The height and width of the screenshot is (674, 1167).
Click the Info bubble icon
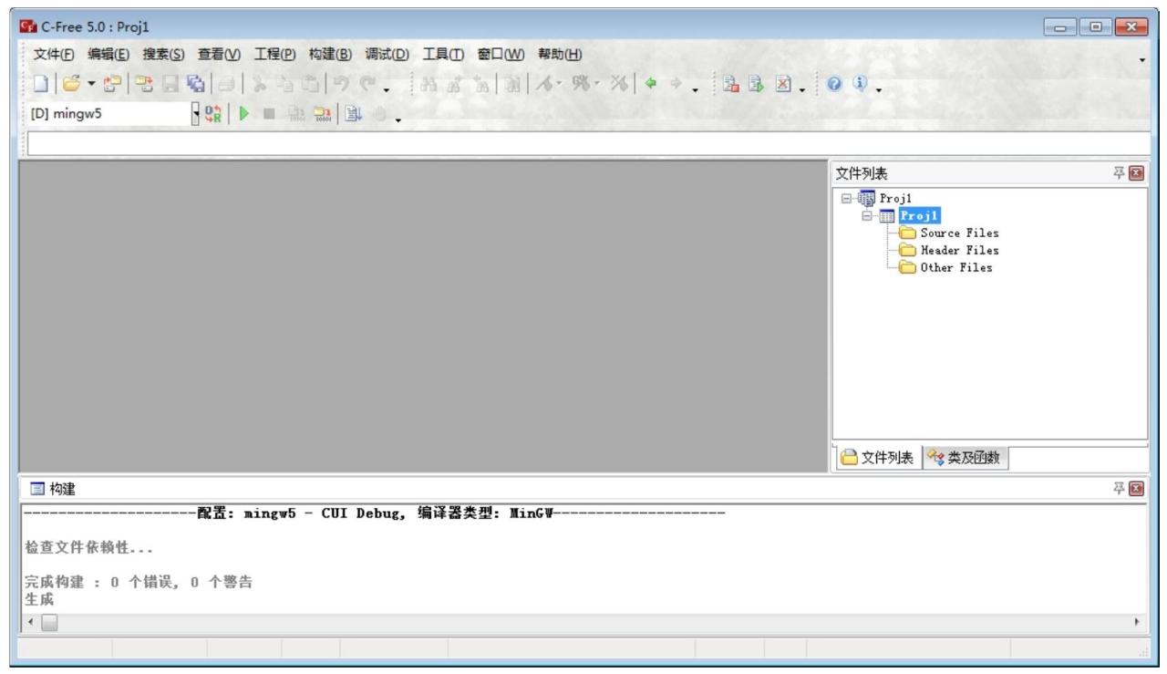(860, 83)
